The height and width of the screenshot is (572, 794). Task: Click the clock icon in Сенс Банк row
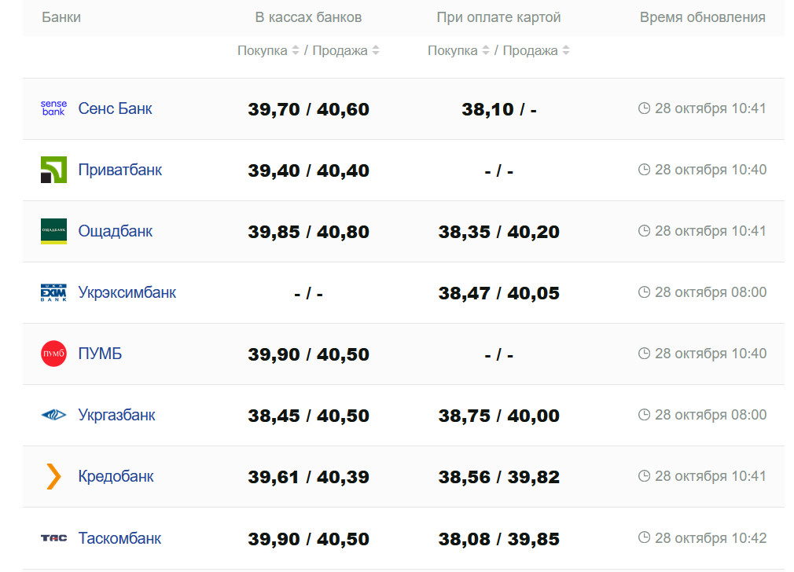[x=644, y=108]
